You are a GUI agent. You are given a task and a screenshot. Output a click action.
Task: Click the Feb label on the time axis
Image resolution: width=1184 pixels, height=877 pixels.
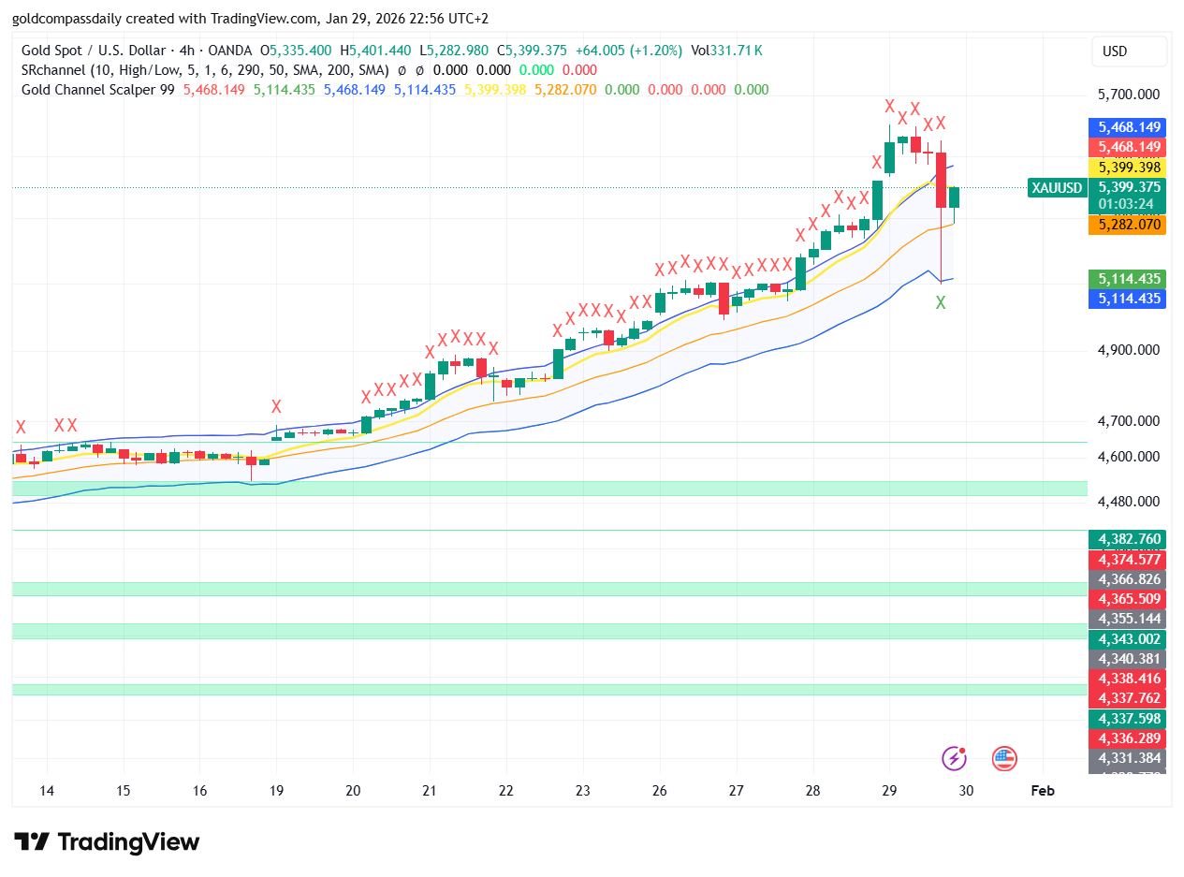point(1042,791)
